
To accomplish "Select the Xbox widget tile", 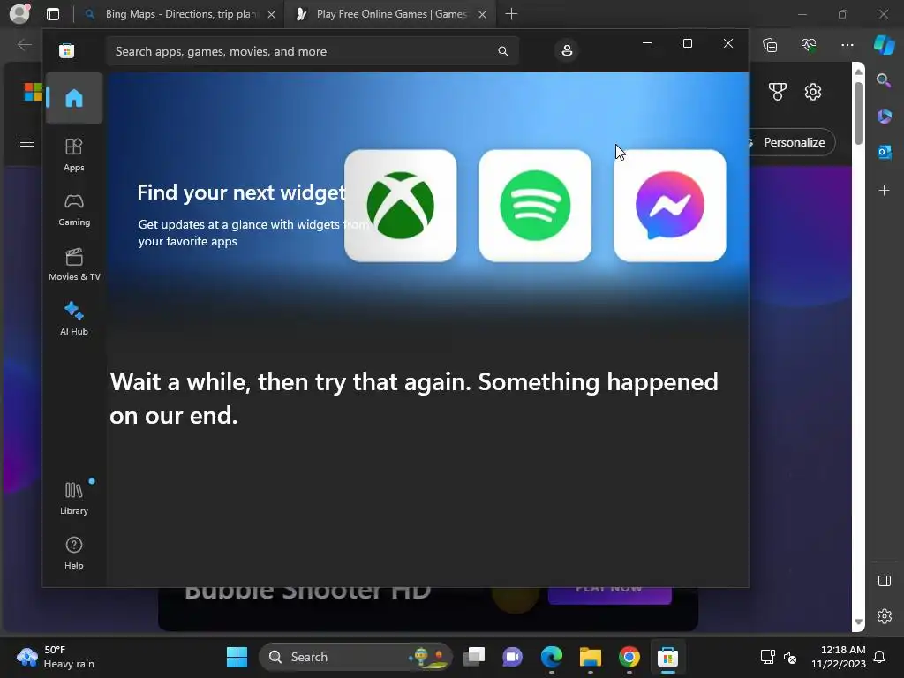I will [x=400, y=205].
